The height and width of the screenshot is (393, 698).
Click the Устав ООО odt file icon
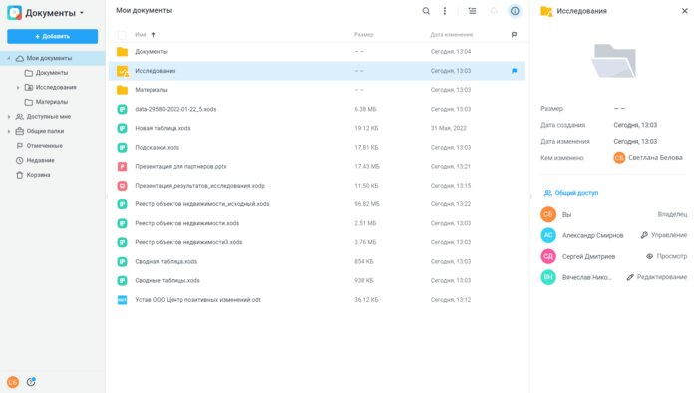pos(122,300)
